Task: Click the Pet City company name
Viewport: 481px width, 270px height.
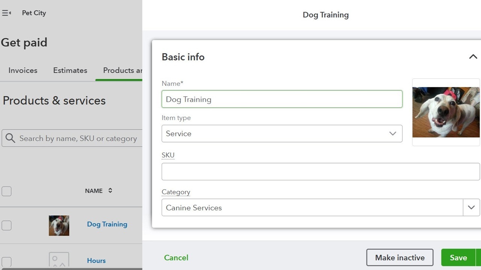Action: click(34, 13)
